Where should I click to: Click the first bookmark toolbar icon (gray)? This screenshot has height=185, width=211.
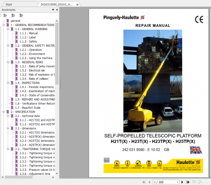click(x=5, y=15)
